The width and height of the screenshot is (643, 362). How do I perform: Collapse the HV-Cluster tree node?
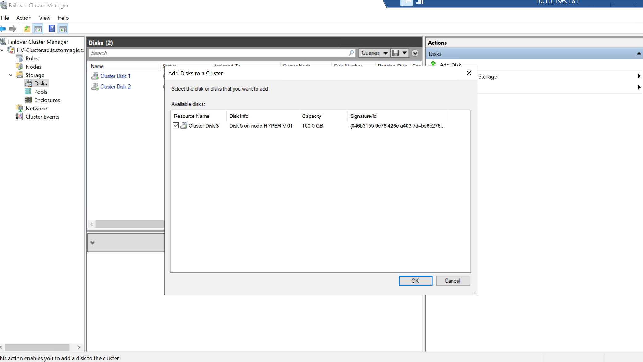tap(2, 50)
